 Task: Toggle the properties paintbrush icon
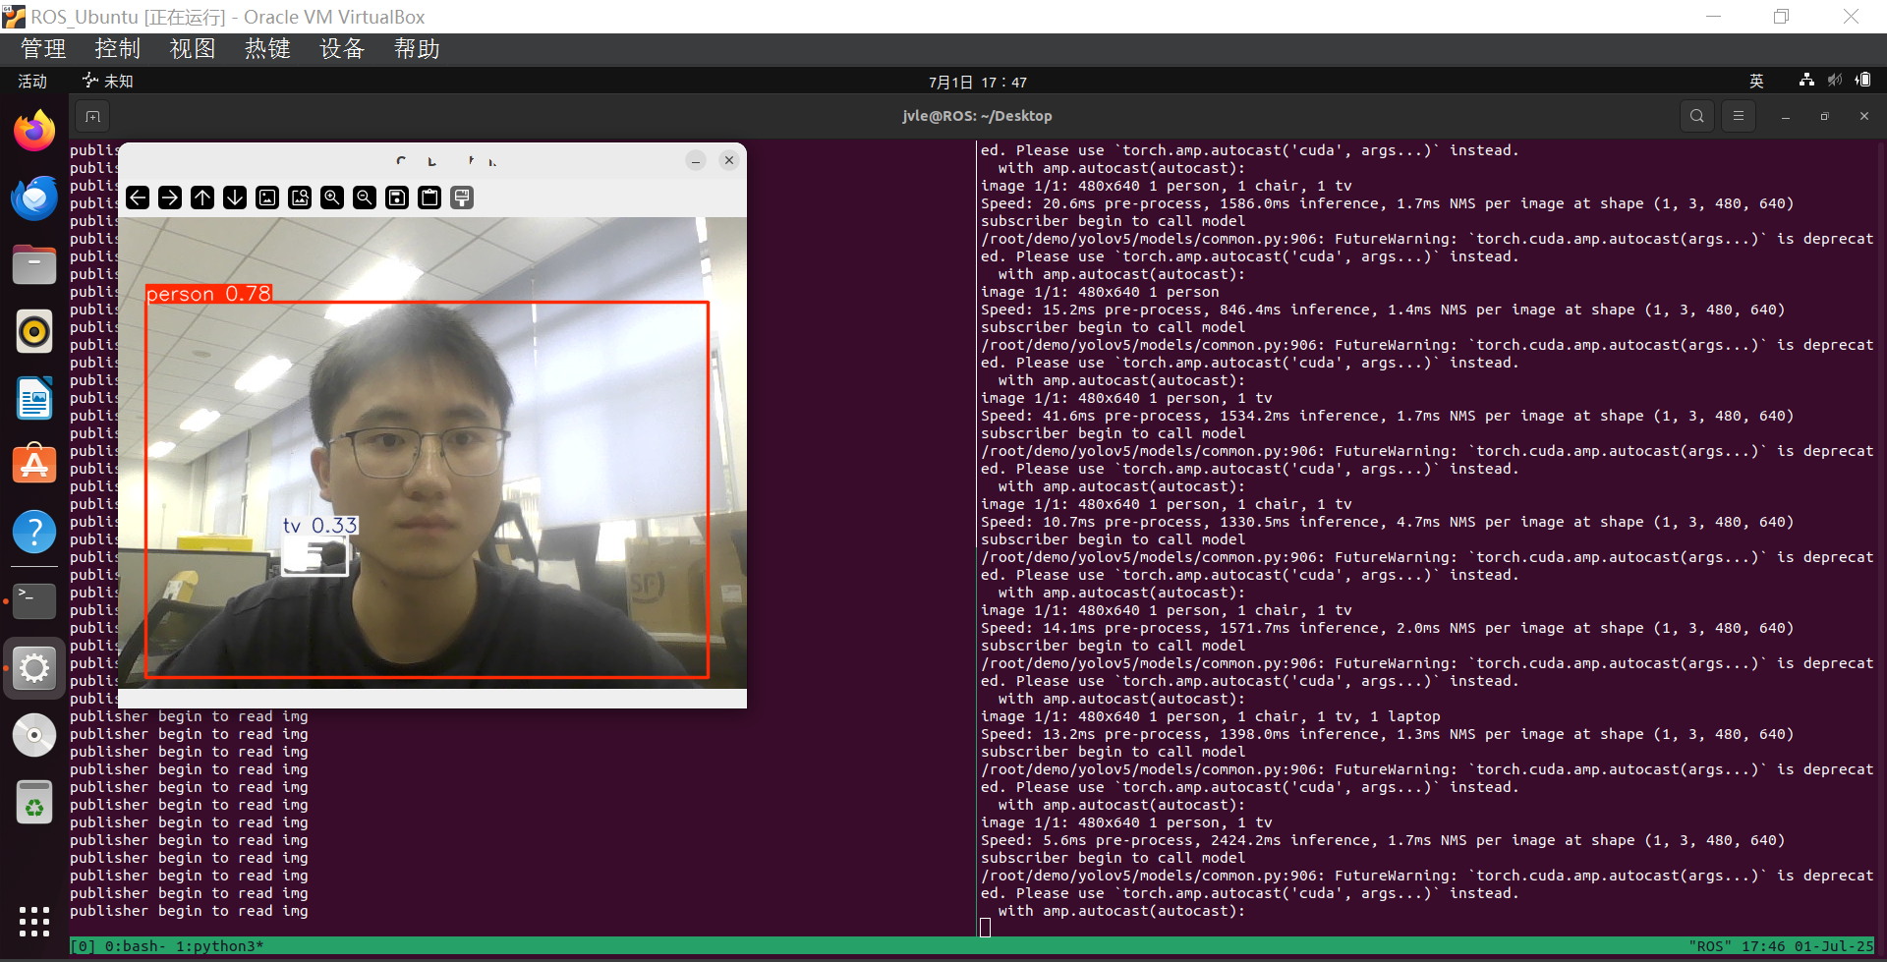click(x=462, y=198)
